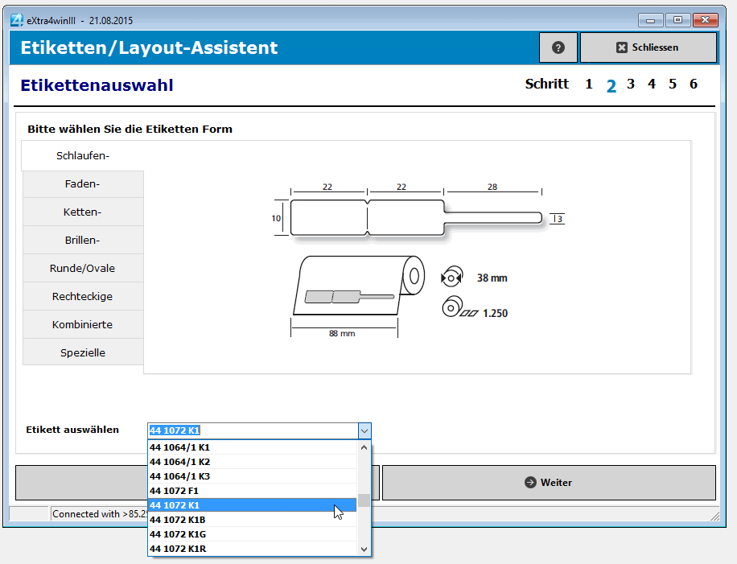Select the Schlaufen- label form tab

[83, 156]
